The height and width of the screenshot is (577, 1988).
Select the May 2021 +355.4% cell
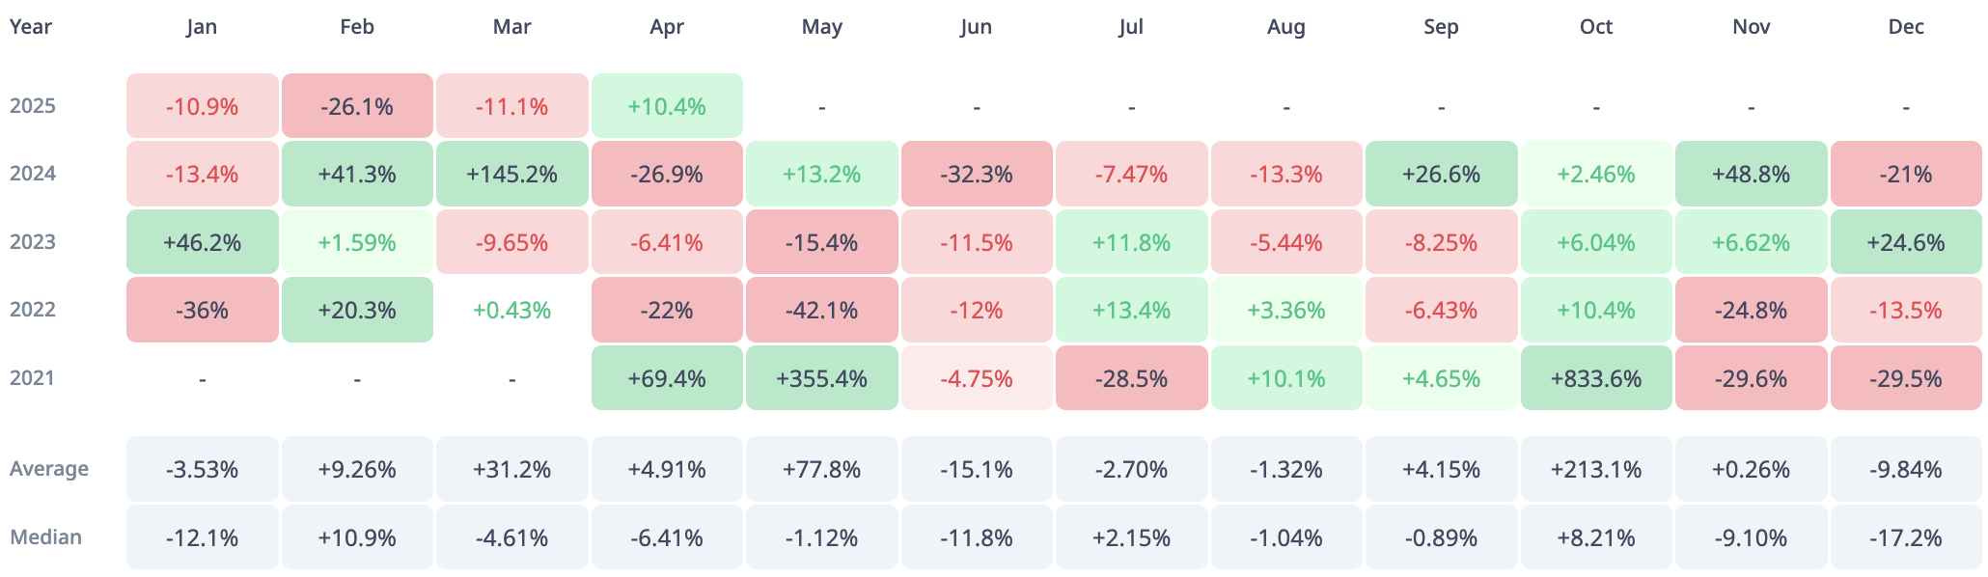coord(821,378)
